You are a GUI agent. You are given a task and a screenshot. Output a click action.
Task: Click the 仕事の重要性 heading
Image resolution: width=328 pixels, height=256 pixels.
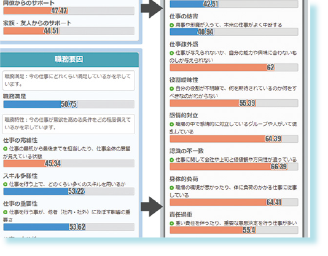20,204
